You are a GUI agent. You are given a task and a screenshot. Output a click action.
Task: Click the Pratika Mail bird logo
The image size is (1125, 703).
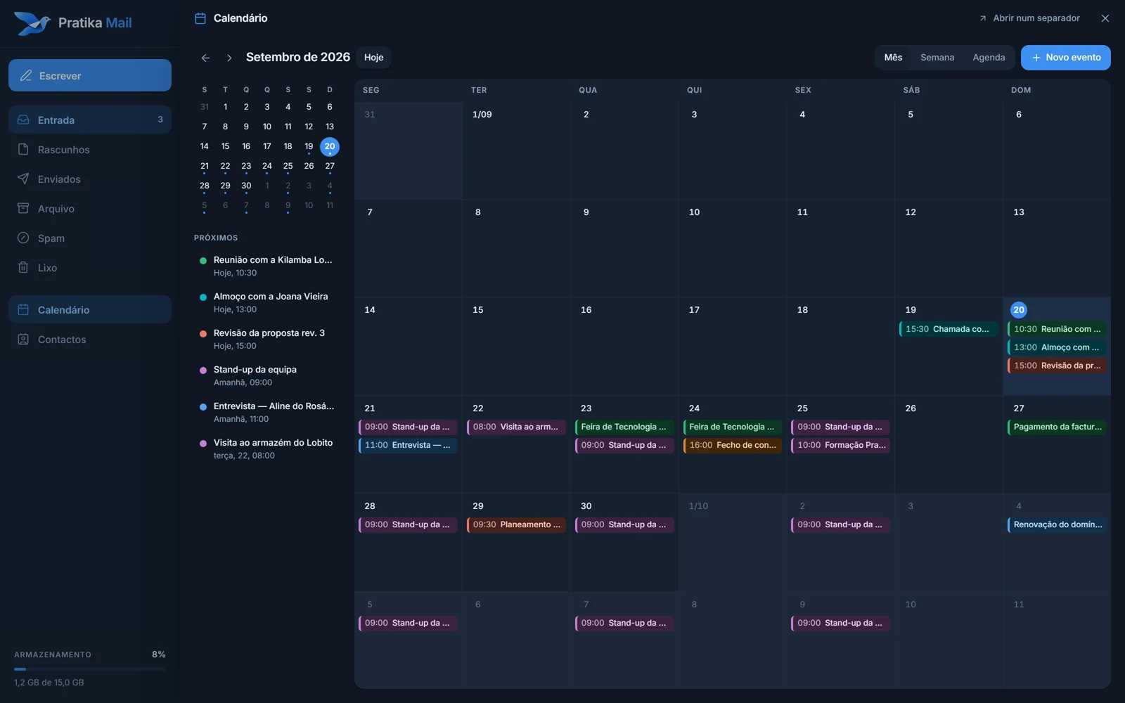[x=32, y=23]
